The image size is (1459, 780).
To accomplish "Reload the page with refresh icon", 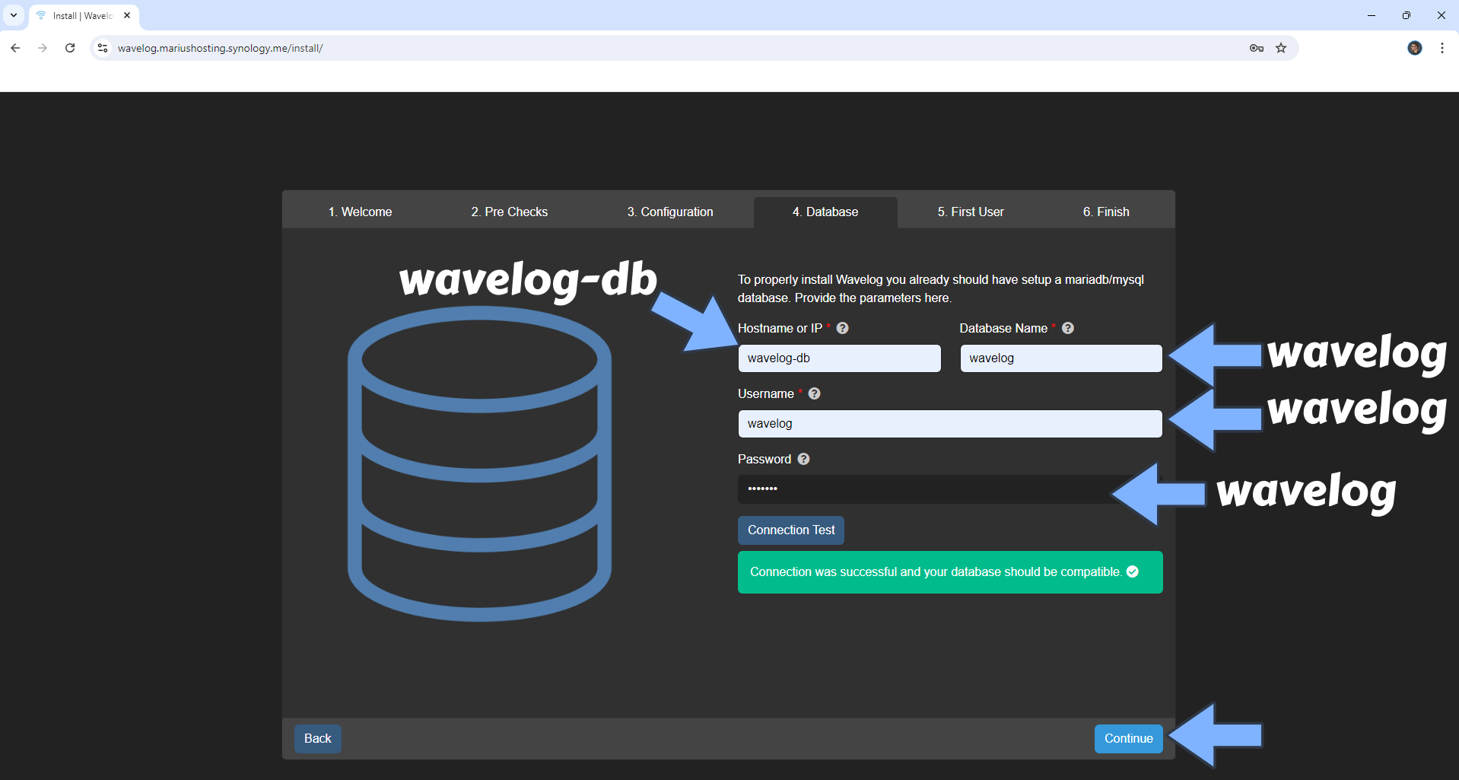I will coord(70,48).
